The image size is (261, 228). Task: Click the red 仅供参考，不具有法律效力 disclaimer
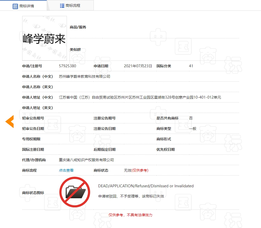[130, 215]
